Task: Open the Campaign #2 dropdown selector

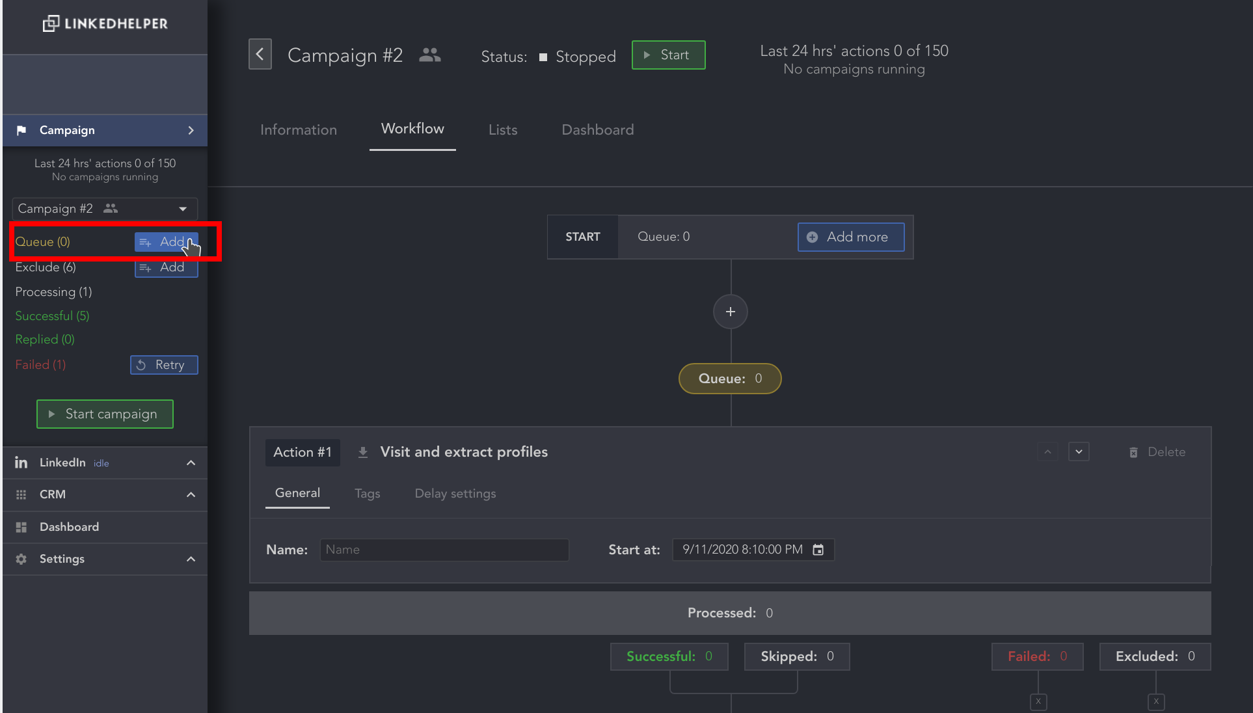Action: point(105,209)
